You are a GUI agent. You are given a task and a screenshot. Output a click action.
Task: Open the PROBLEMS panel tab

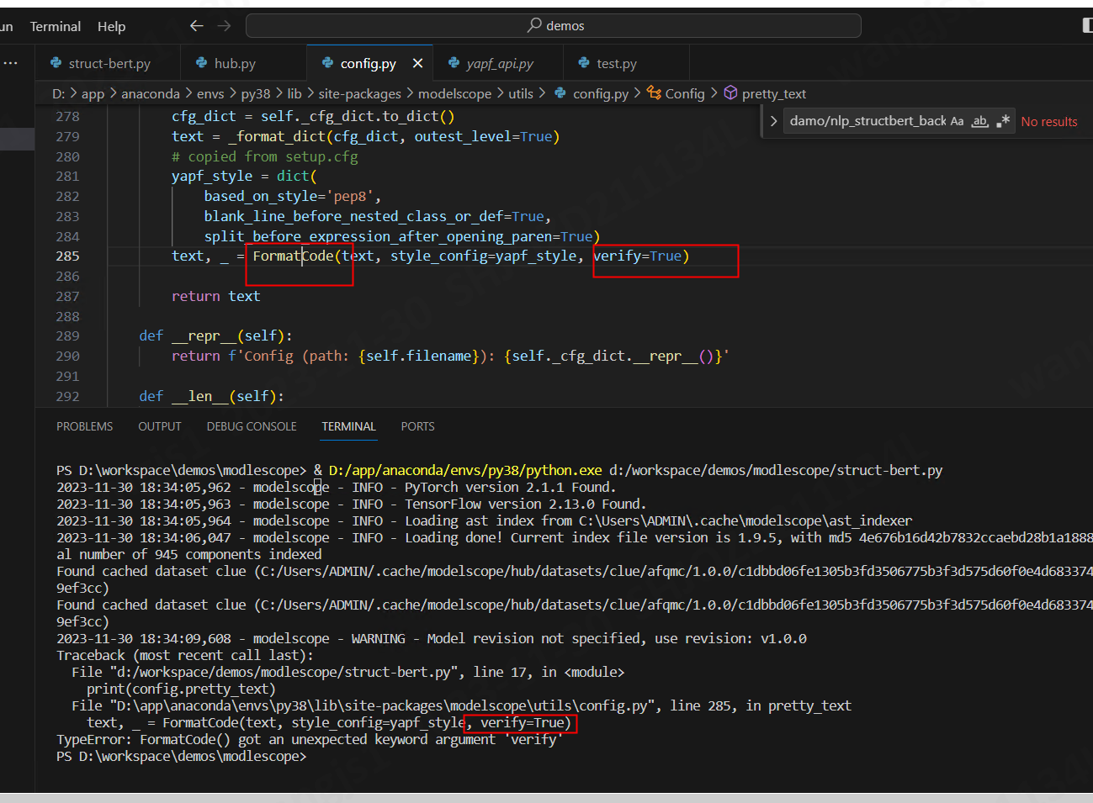84,426
